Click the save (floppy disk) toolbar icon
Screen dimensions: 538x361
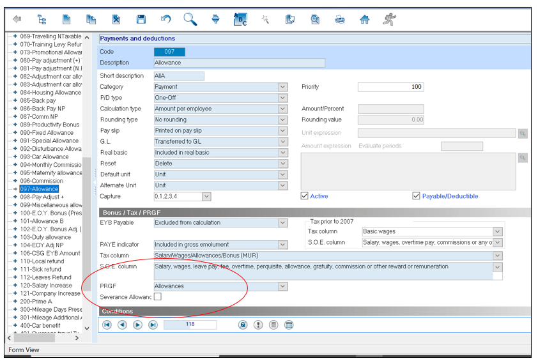[x=141, y=20]
